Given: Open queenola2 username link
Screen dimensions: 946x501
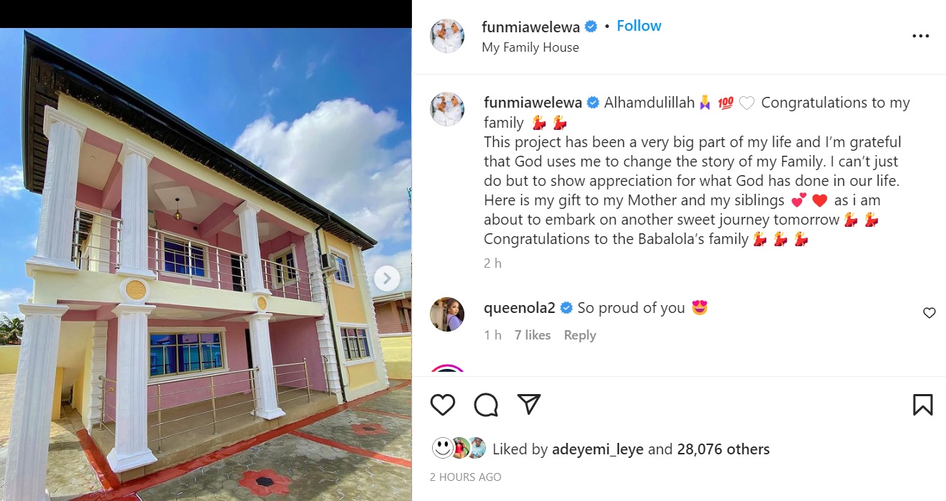Looking at the screenshot, I should click(x=520, y=308).
